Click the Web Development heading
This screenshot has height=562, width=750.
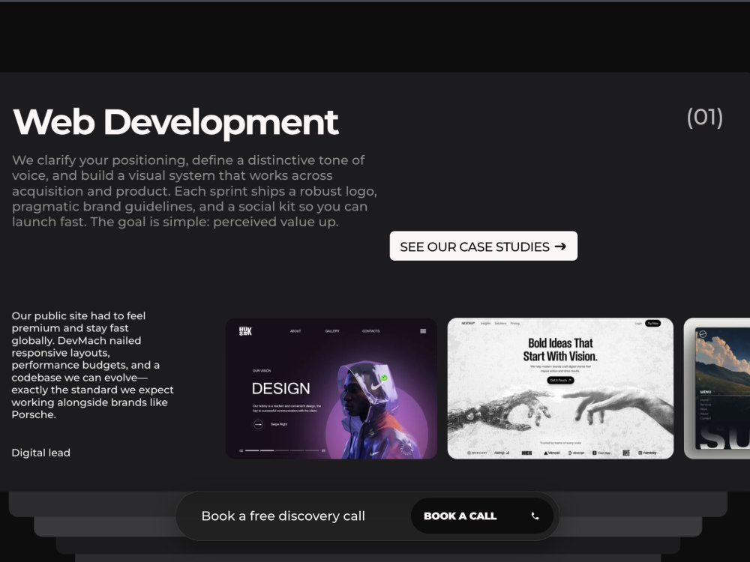(x=175, y=122)
